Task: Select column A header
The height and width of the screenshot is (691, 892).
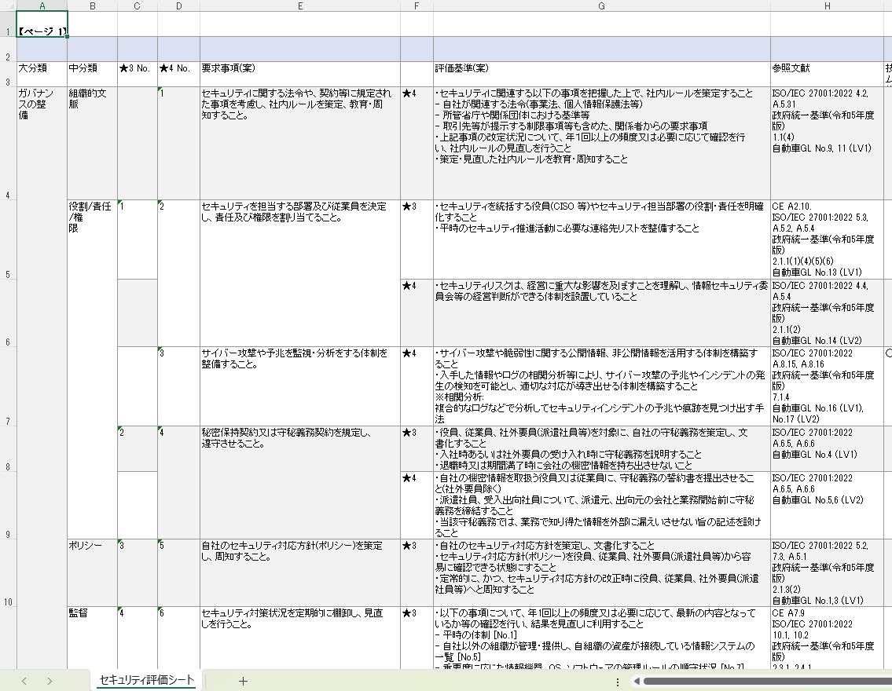Action: (42, 5)
